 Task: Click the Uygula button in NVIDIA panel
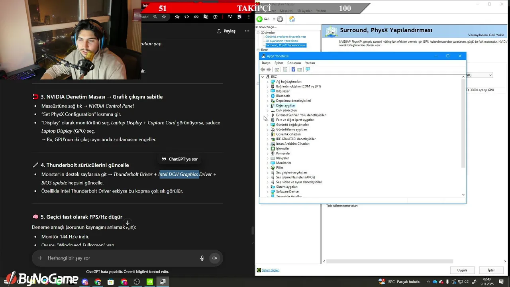(462, 270)
